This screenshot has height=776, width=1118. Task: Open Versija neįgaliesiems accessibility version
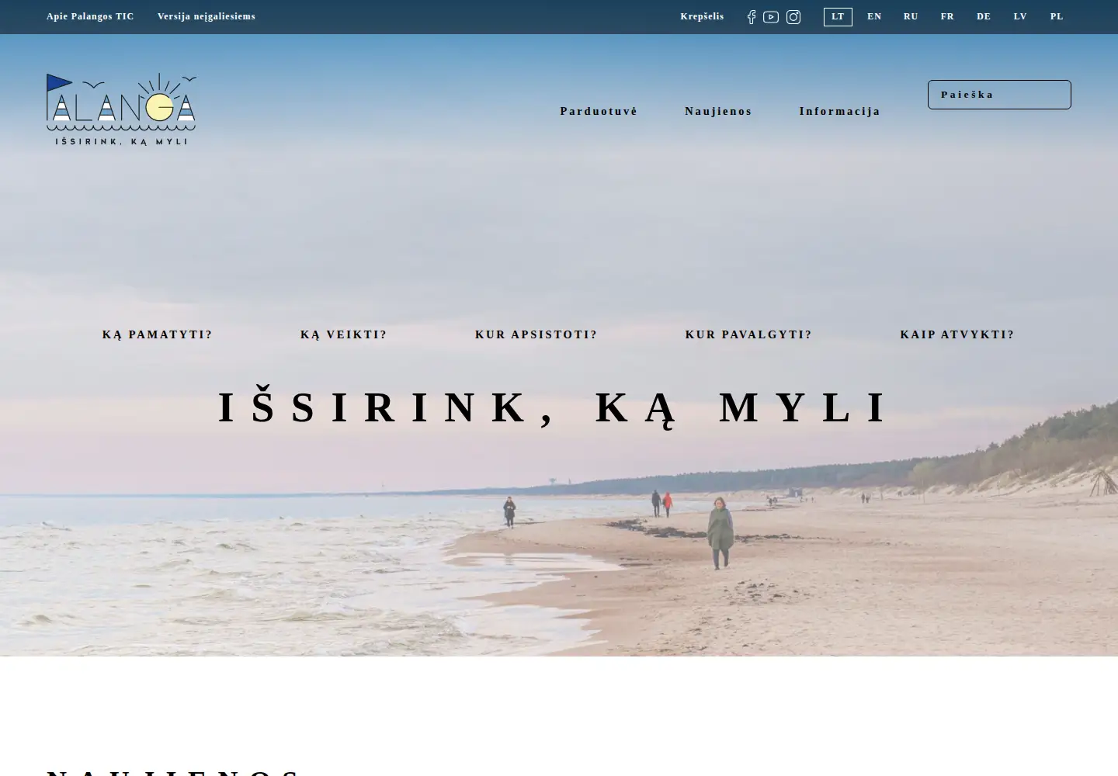click(207, 16)
